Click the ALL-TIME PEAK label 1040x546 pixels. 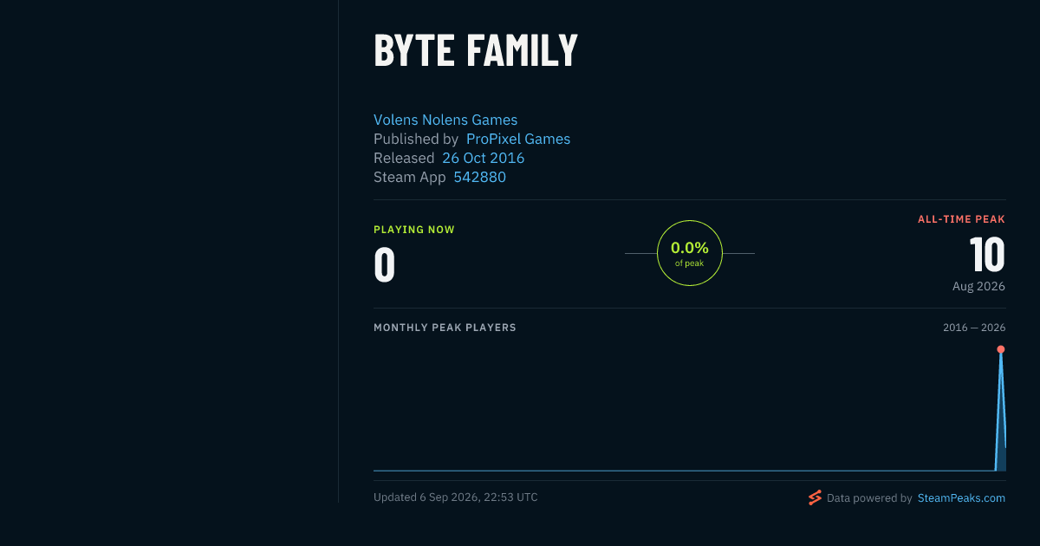(x=961, y=219)
